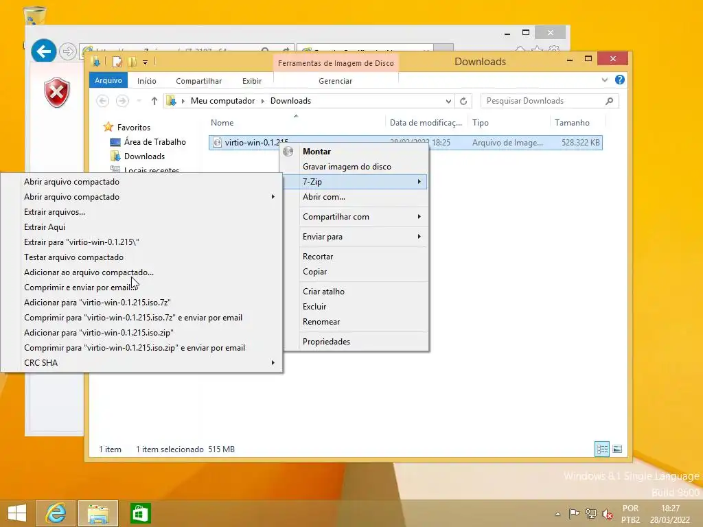
Task: Choose Extrair para "virtio-win-0.1.215\"
Action: pyautogui.click(x=141, y=242)
